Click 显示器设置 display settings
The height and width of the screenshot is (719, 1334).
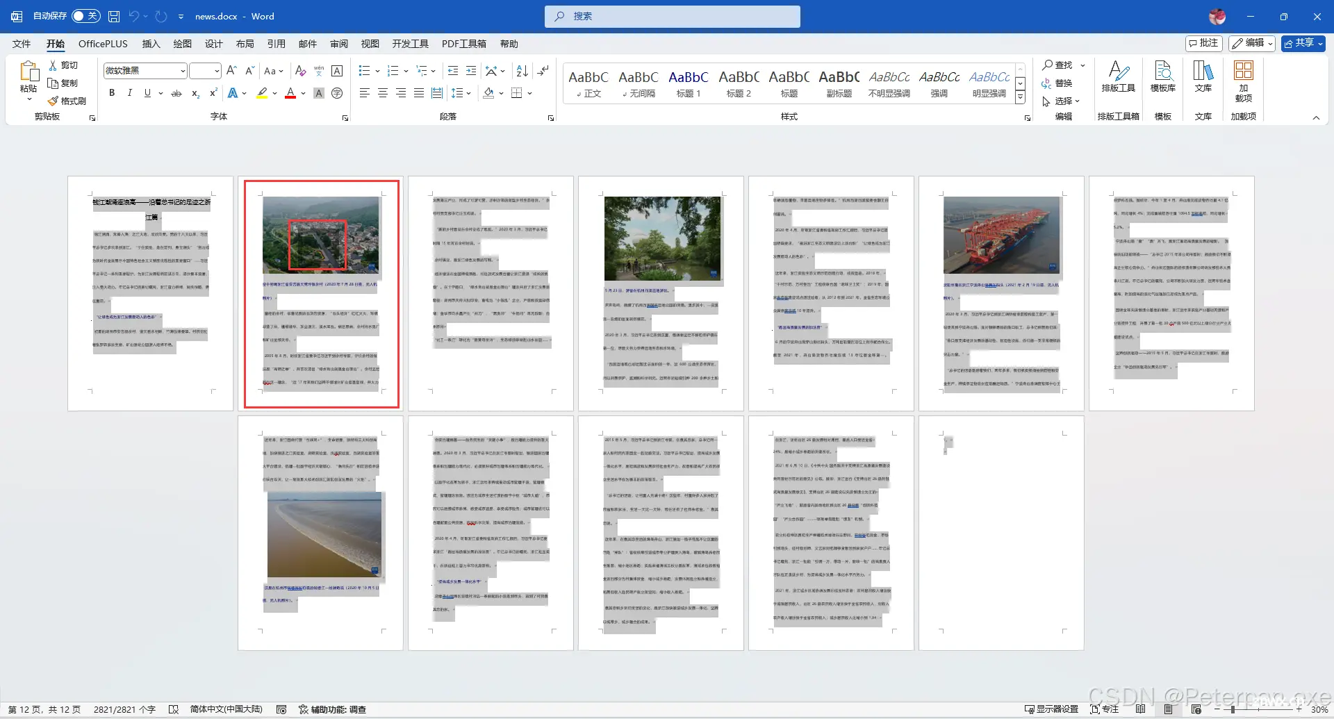pos(1051,709)
